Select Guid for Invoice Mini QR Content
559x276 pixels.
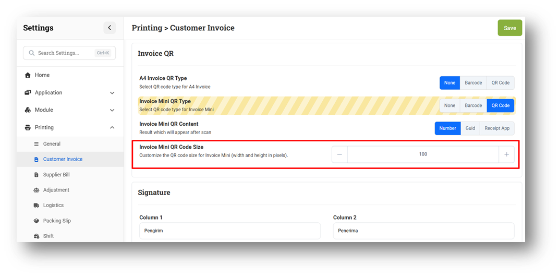[x=470, y=128]
